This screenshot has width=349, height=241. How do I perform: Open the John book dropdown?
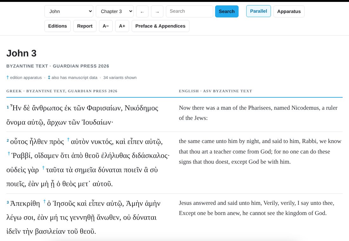(69, 11)
